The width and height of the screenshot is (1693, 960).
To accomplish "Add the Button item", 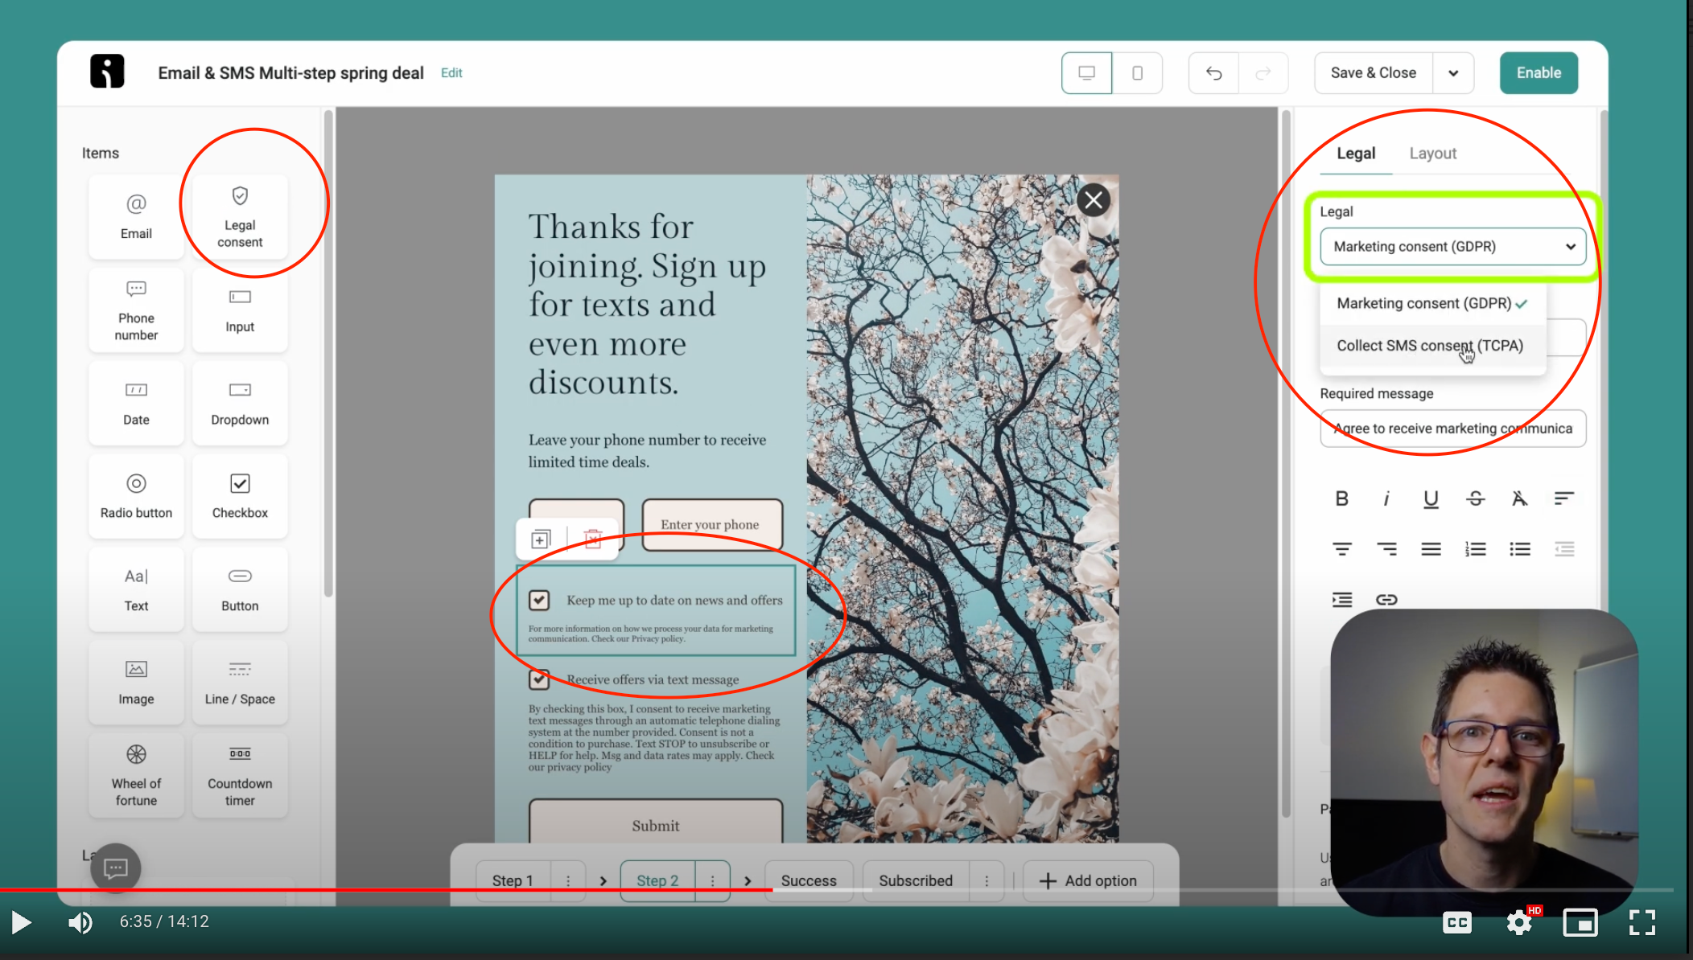I will pos(240,589).
